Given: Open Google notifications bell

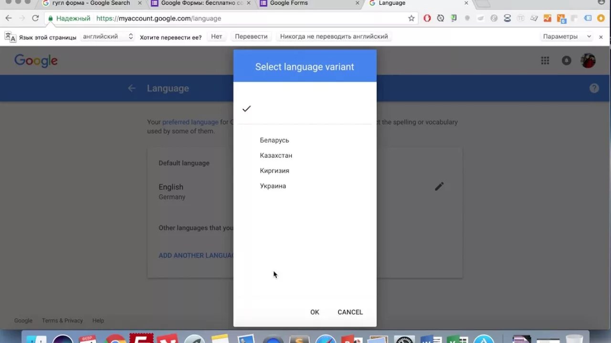Looking at the screenshot, I should [x=567, y=61].
